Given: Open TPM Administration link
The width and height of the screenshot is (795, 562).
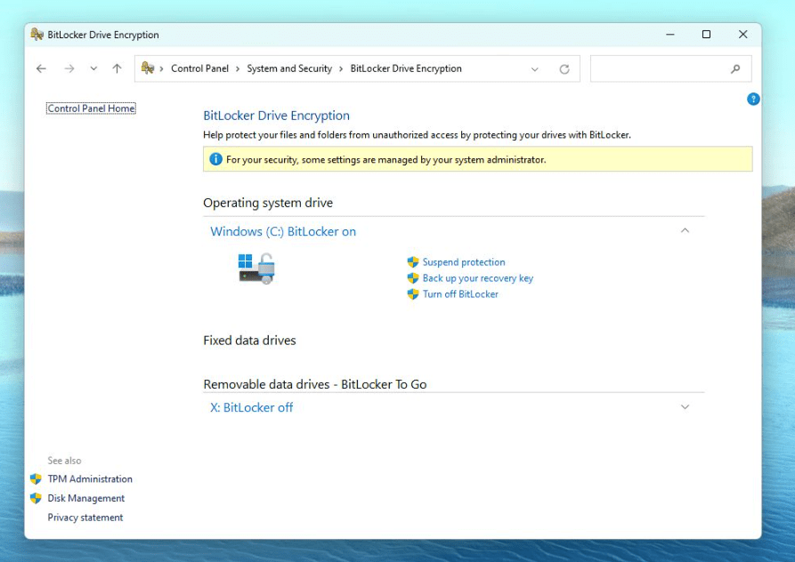Looking at the screenshot, I should point(90,479).
